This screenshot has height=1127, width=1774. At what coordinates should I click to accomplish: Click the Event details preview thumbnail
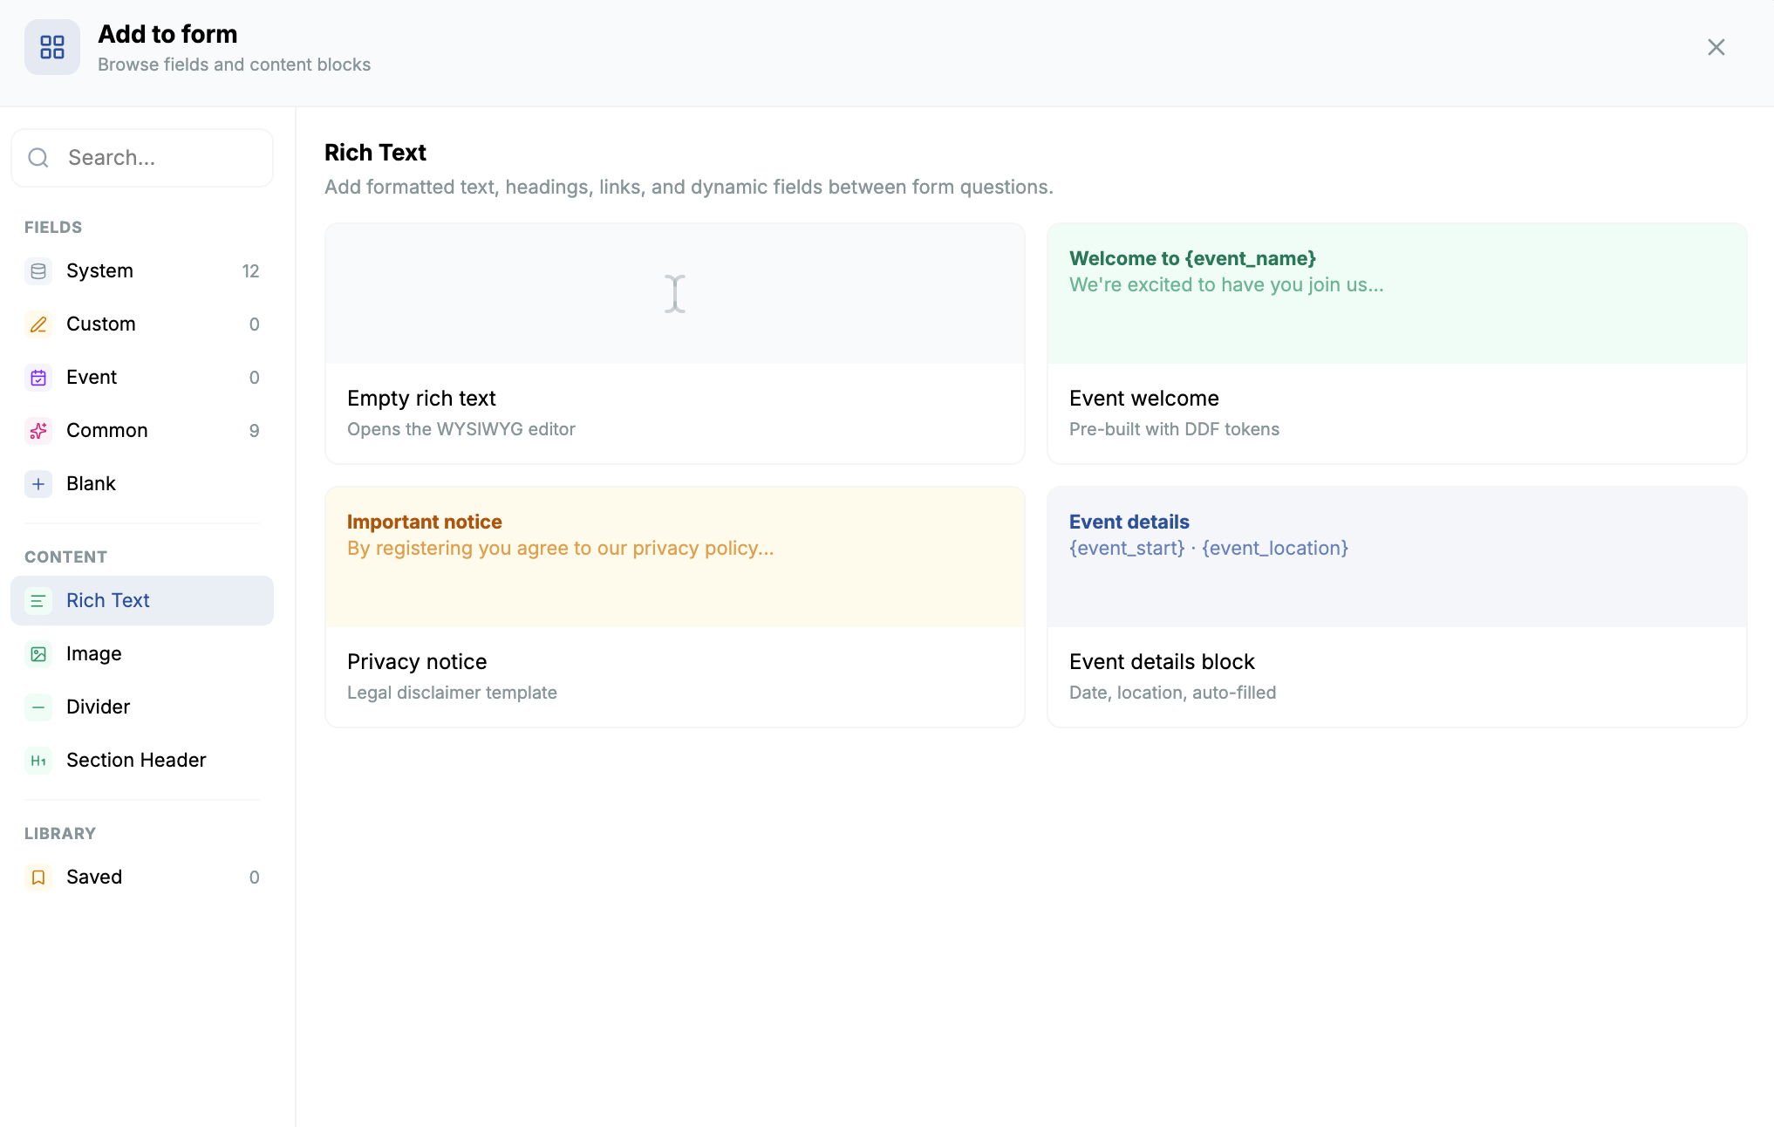click(1397, 557)
